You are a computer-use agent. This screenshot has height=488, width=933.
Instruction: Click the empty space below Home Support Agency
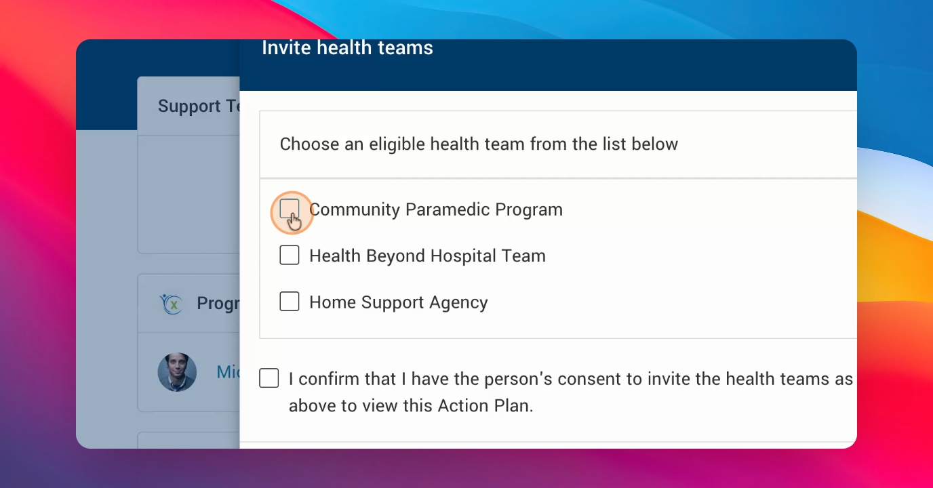558,326
